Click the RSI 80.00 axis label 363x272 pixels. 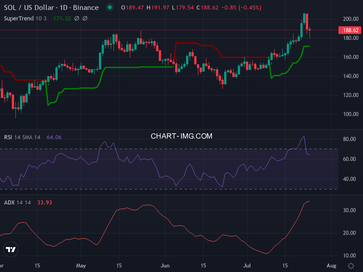349,139
